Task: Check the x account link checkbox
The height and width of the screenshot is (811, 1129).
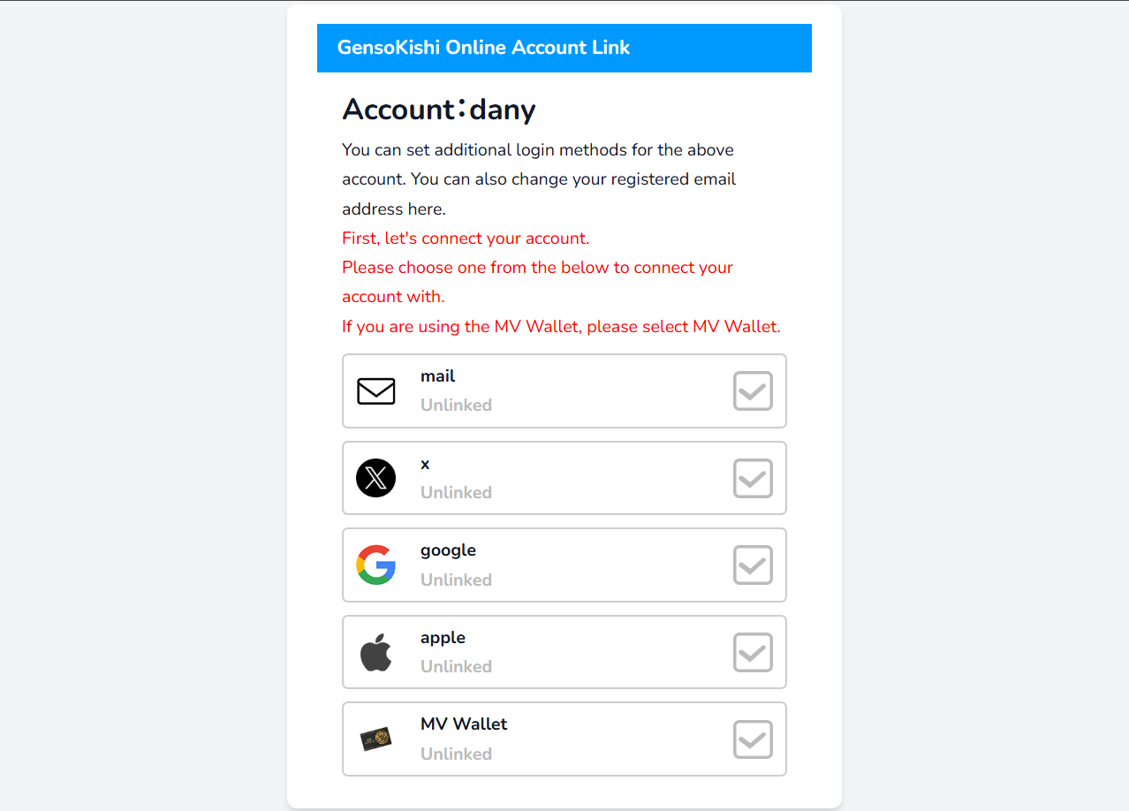Action: coord(753,478)
